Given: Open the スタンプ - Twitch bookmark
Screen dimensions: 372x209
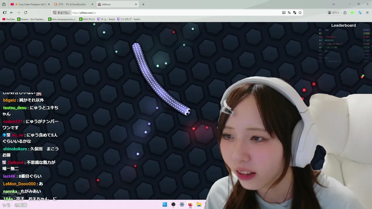Looking at the screenshot, I should (129, 19).
